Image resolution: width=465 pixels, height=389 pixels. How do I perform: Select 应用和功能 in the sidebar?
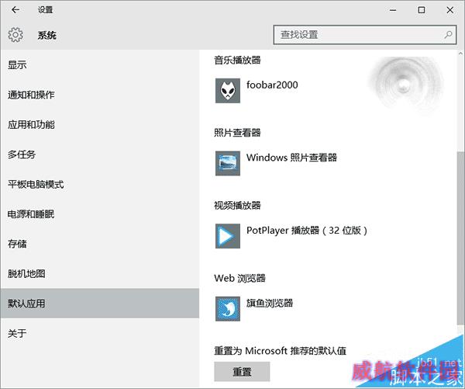[x=100, y=124]
